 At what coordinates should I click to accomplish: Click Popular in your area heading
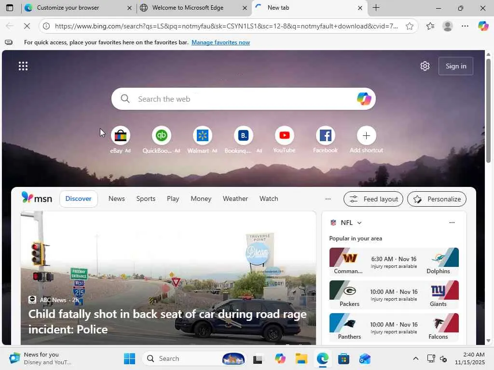tap(356, 238)
